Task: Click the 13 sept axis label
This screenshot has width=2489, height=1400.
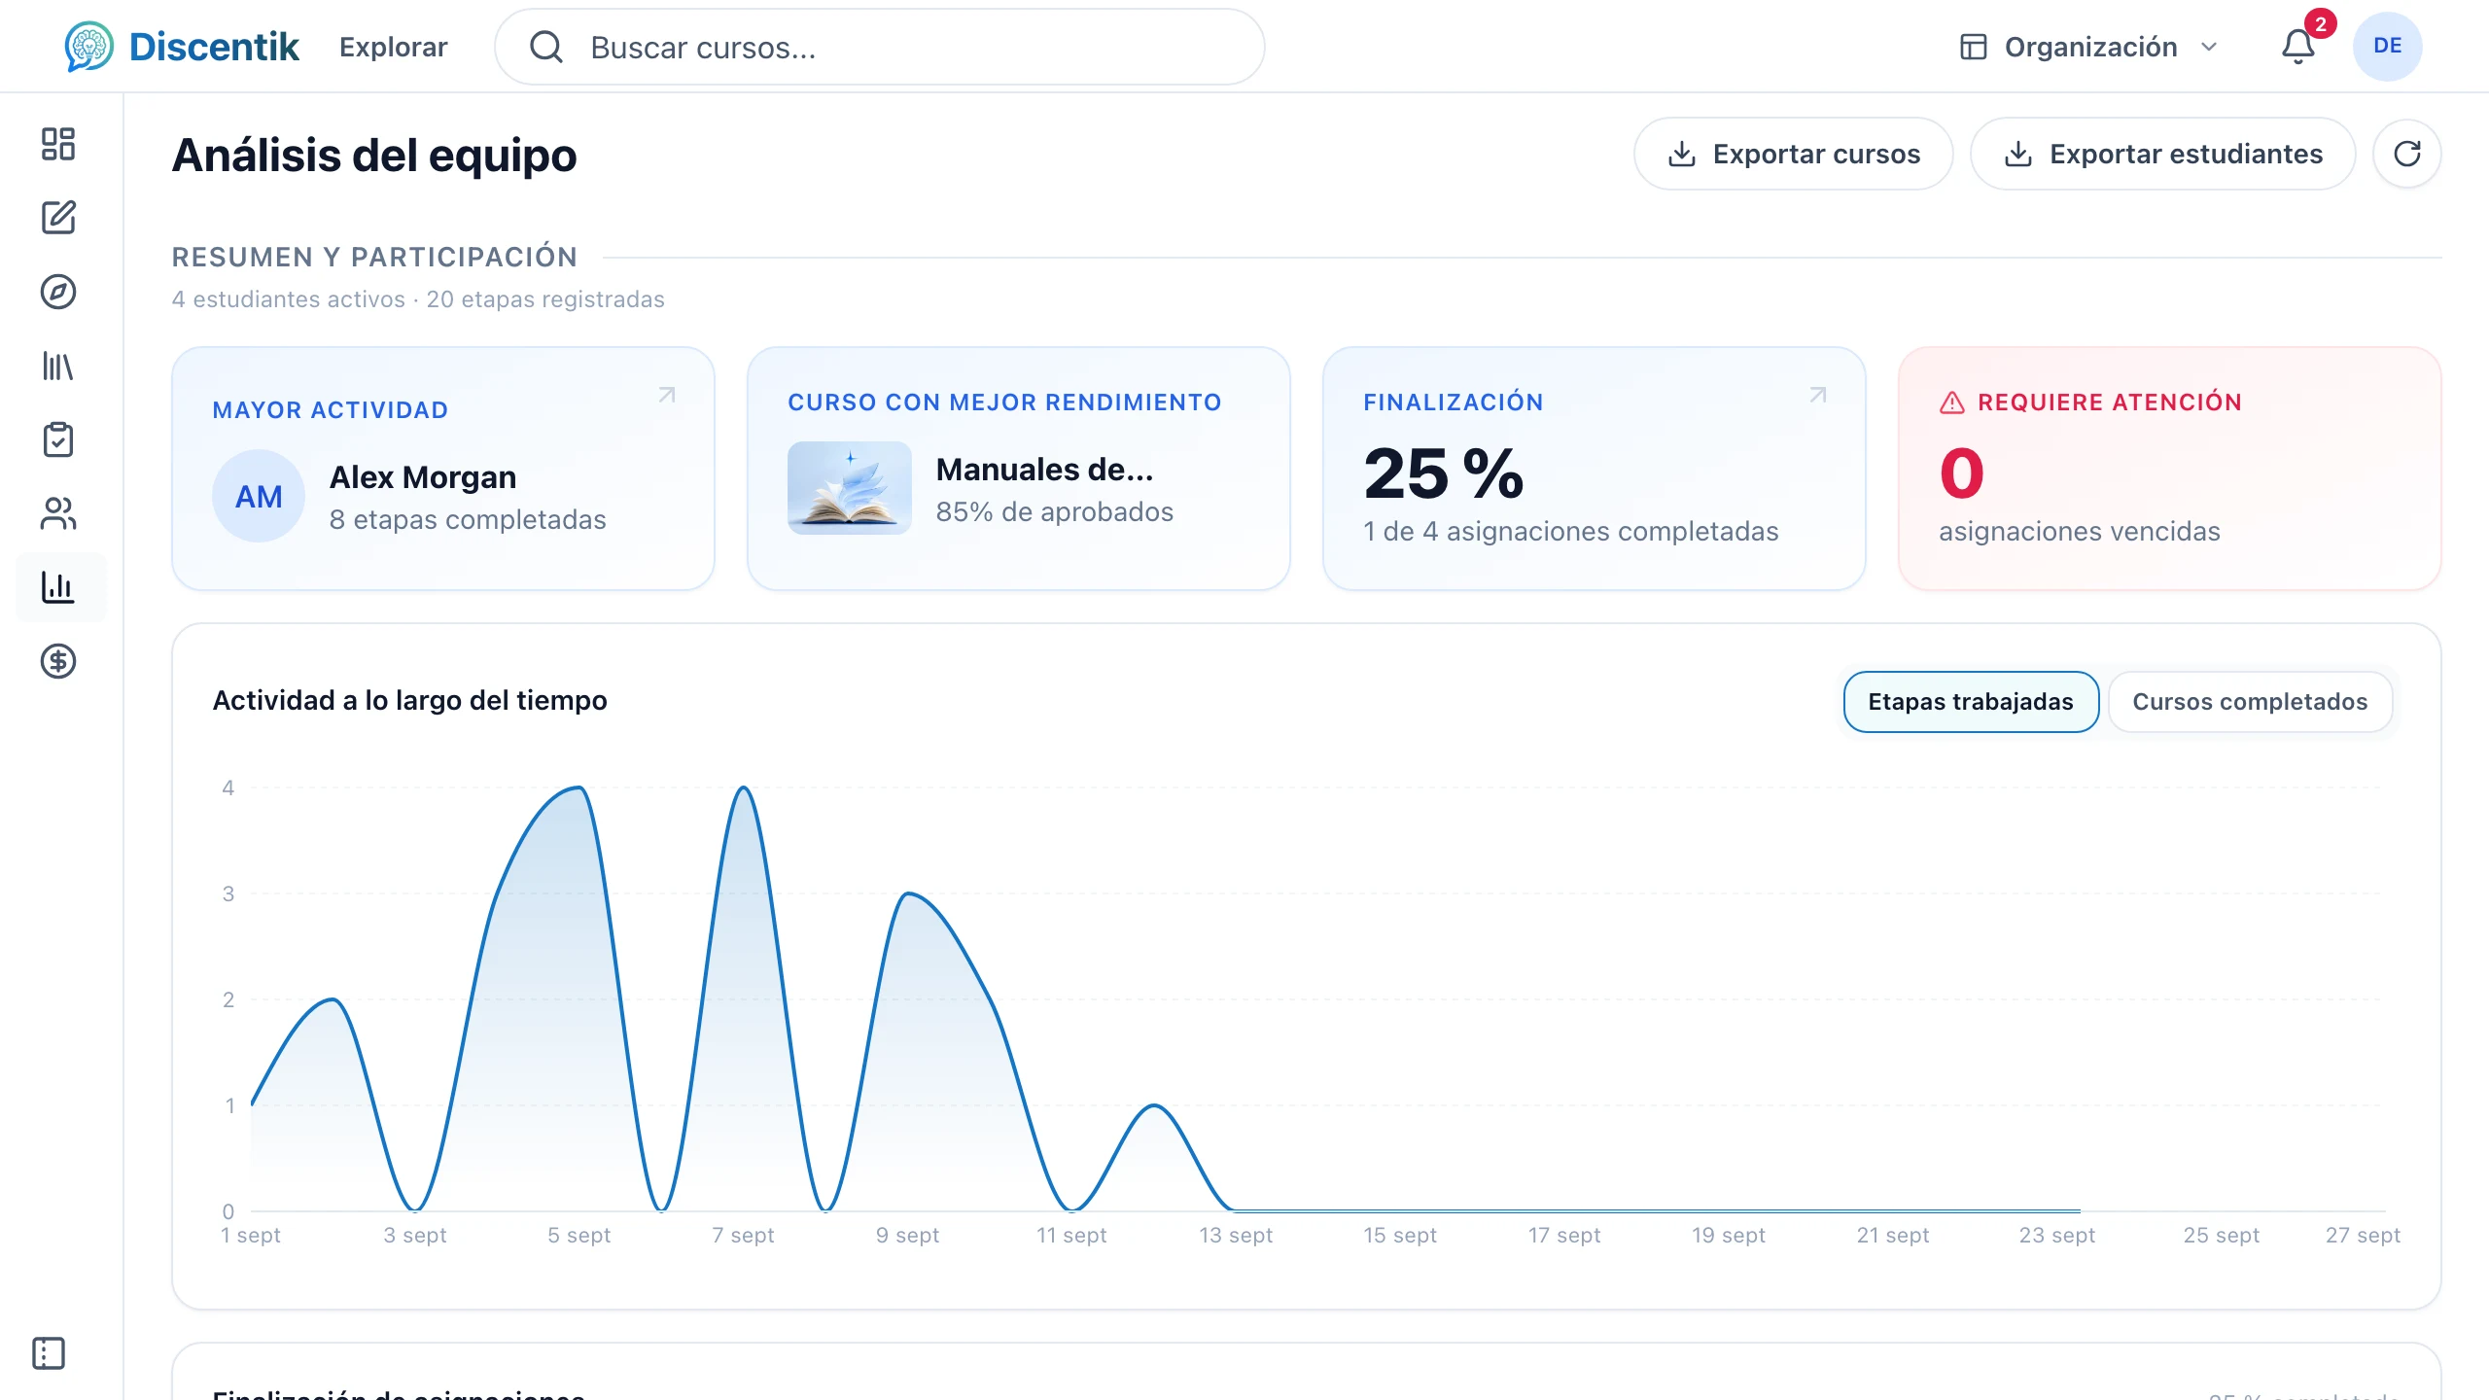Action: click(1235, 1235)
